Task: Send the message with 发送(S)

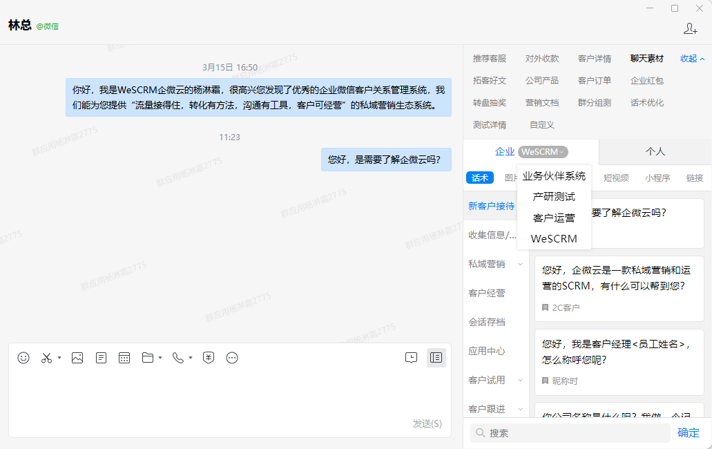Action: [x=427, y=423]
